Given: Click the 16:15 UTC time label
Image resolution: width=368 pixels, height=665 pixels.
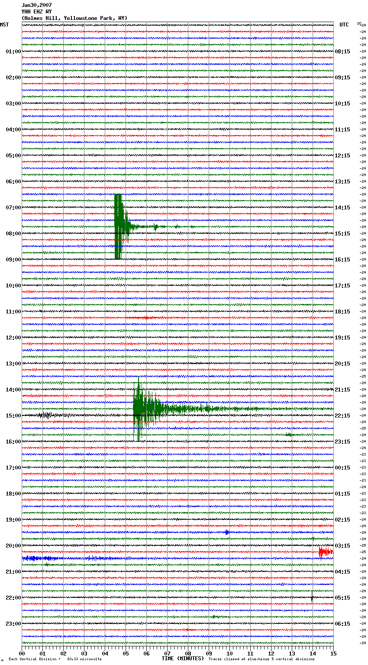Looking at the screenshot, I should tap(342, 260).
